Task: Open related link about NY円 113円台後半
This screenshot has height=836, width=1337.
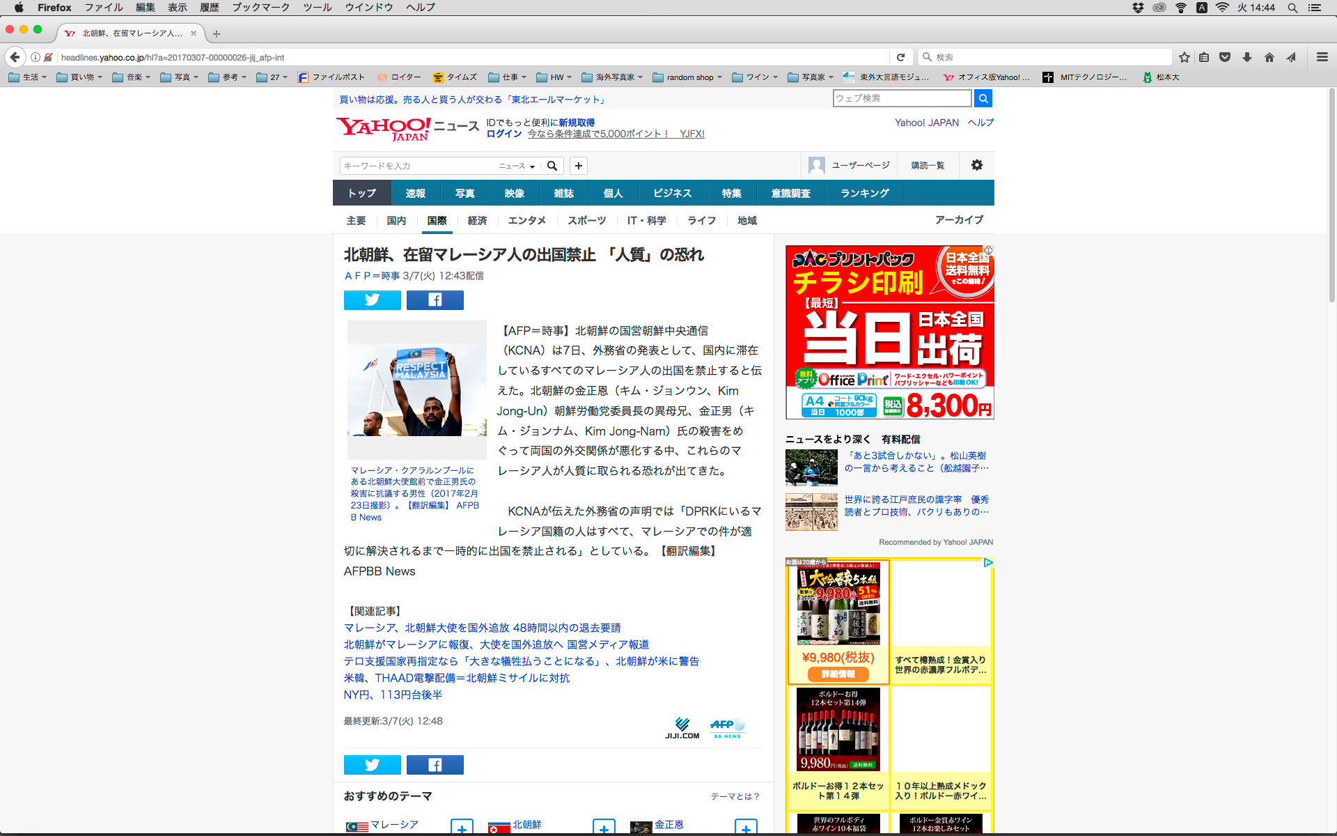Action: (x=393, y=695)
